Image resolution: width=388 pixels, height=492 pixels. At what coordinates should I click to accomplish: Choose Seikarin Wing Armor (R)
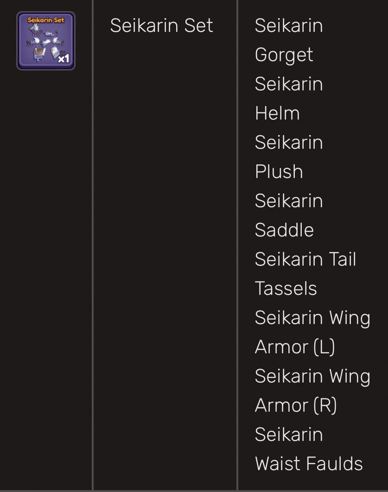coord(312,390)
